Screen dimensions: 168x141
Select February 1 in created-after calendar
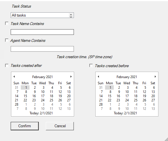coord(25,88)
